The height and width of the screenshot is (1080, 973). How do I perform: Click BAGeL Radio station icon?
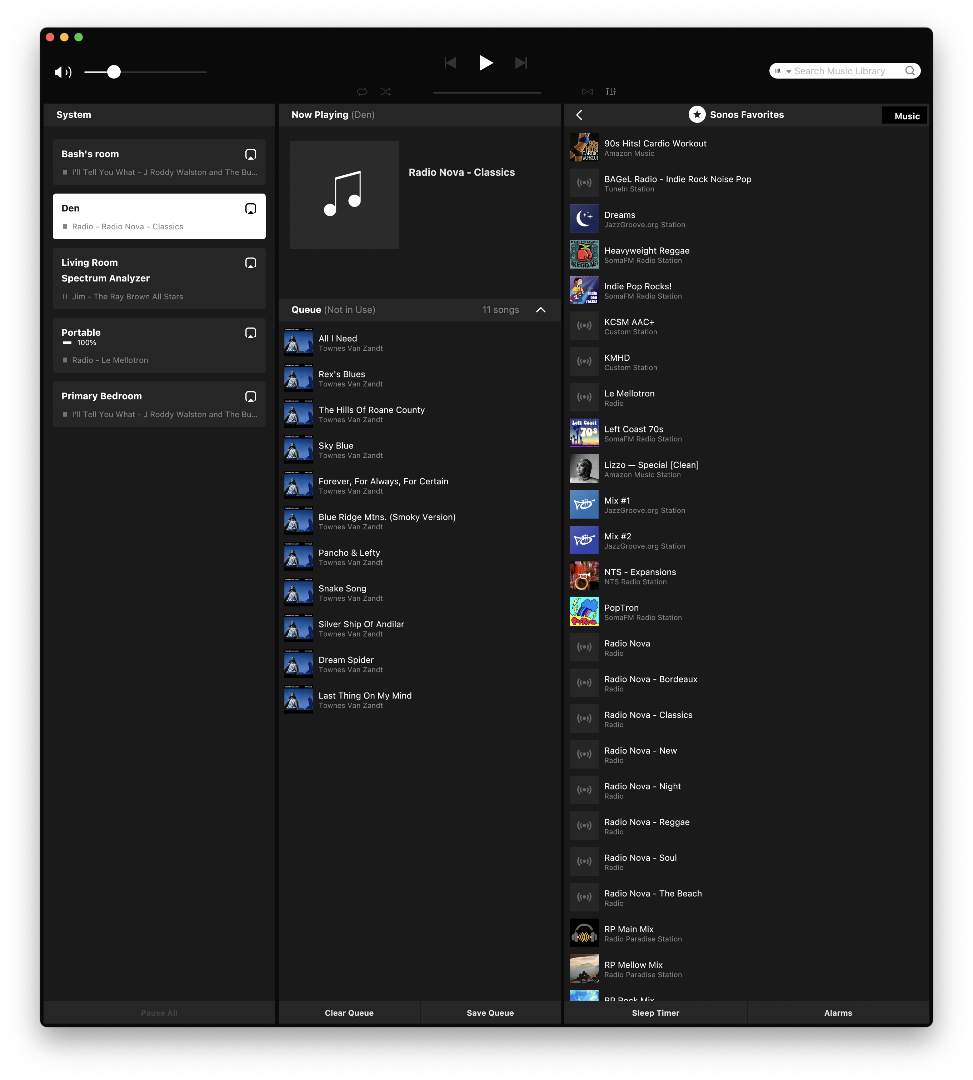584,183
